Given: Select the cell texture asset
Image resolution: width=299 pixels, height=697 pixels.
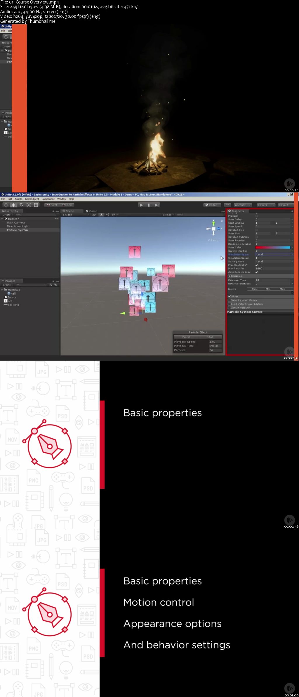Looking at the screenshot, I should tap(8, 301).
